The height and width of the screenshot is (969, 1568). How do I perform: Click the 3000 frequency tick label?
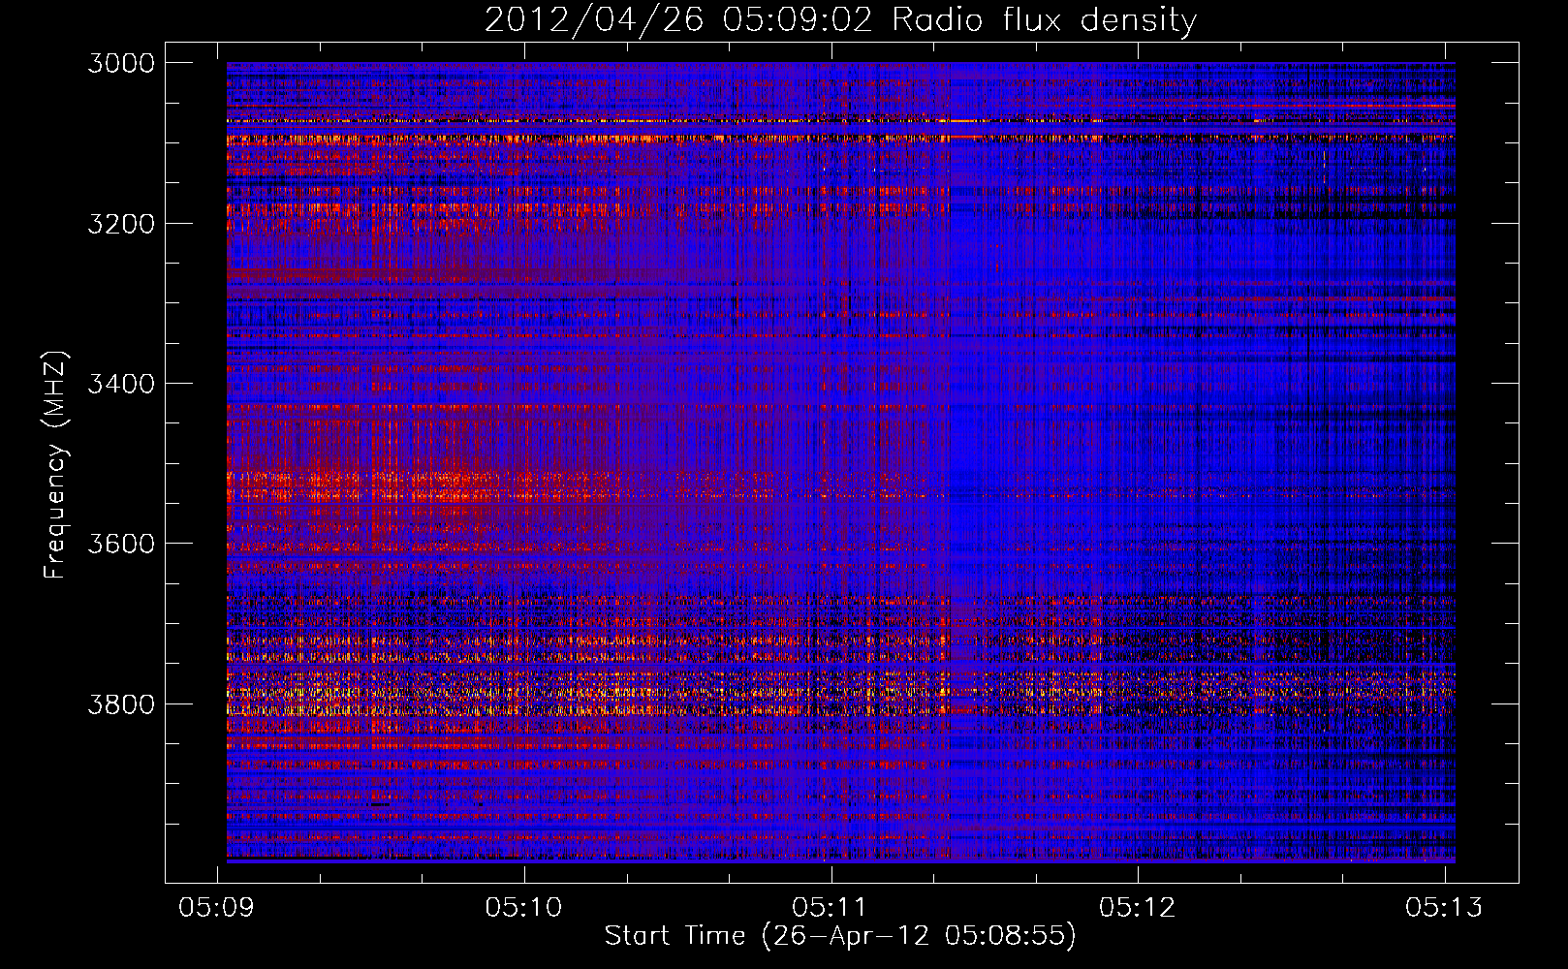(120, 64)
